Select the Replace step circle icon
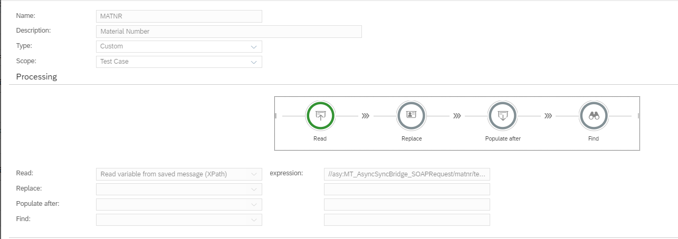Image resolution: width=678 pixels, height=239 pixels. pos(412,115)
